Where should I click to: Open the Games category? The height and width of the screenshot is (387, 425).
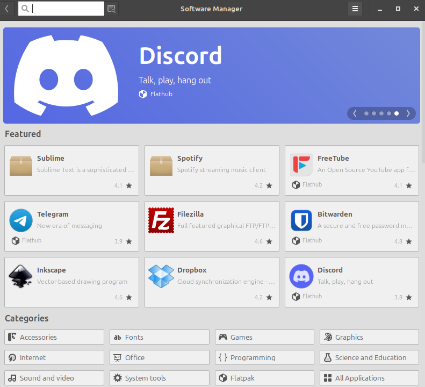coord(264,337)
